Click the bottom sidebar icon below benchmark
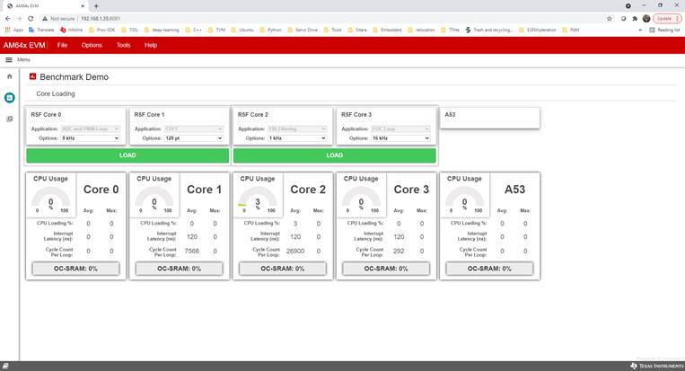The image size is (685, 371). coord(10,119)
